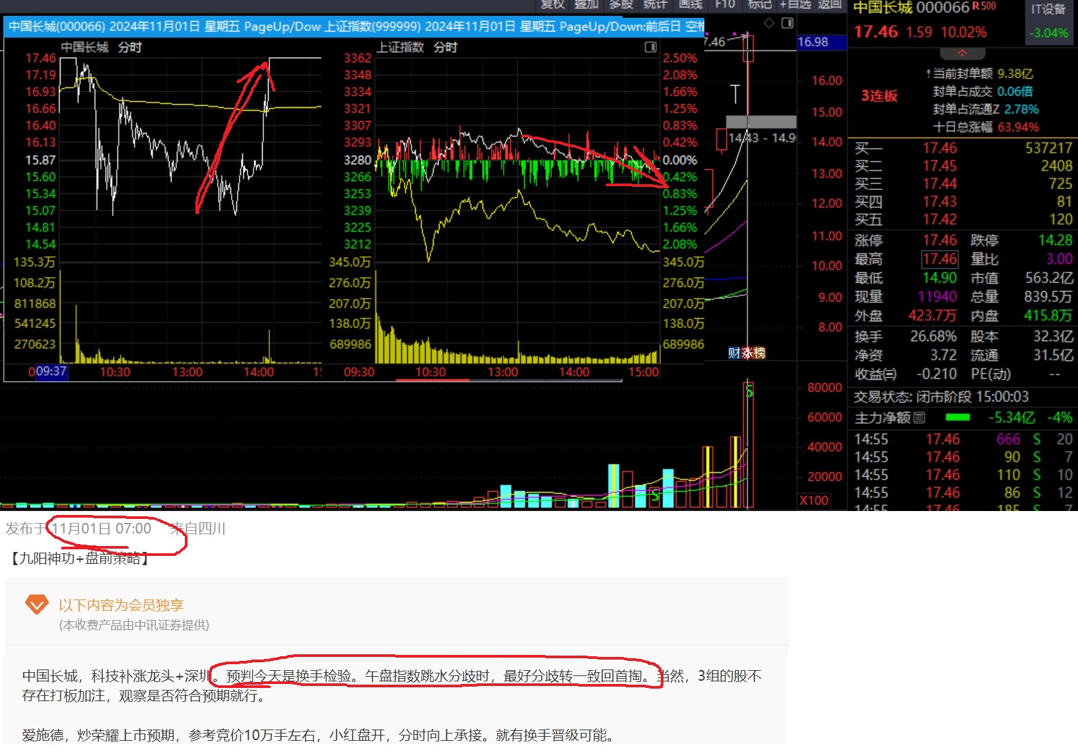1078x752 pixels.
Task: Click boxed 最高 value 17.46
Action: click(940, 259)
